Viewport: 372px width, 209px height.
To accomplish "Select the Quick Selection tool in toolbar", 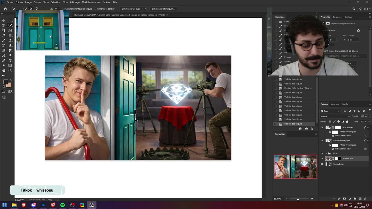I will 10,25.
